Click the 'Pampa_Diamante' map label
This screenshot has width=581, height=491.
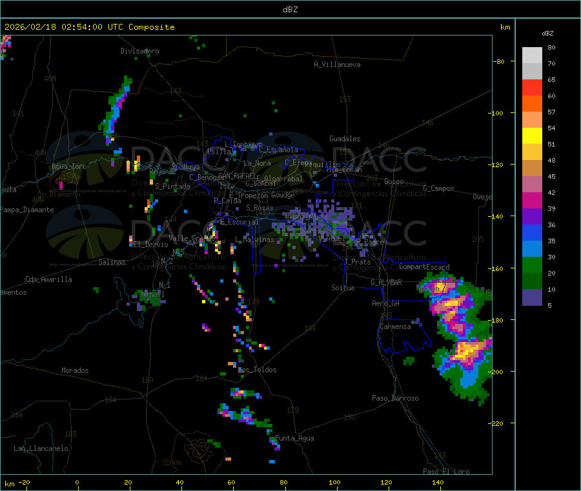click(27, 210)
